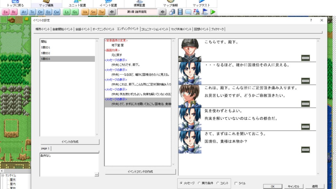Switch to 場所イベント tab
Screen dimensions: 336x189
coord(43,29)
